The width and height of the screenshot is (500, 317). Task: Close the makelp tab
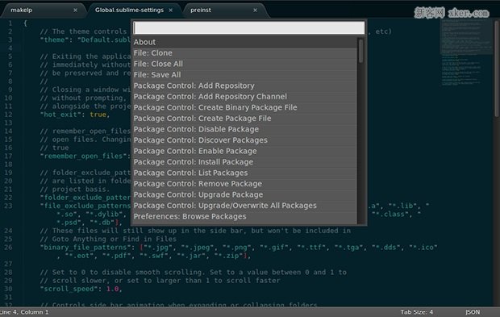click(75, 10)
